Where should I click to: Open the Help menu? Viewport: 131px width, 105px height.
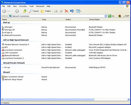pyautogui.click(x=48, y=6)
